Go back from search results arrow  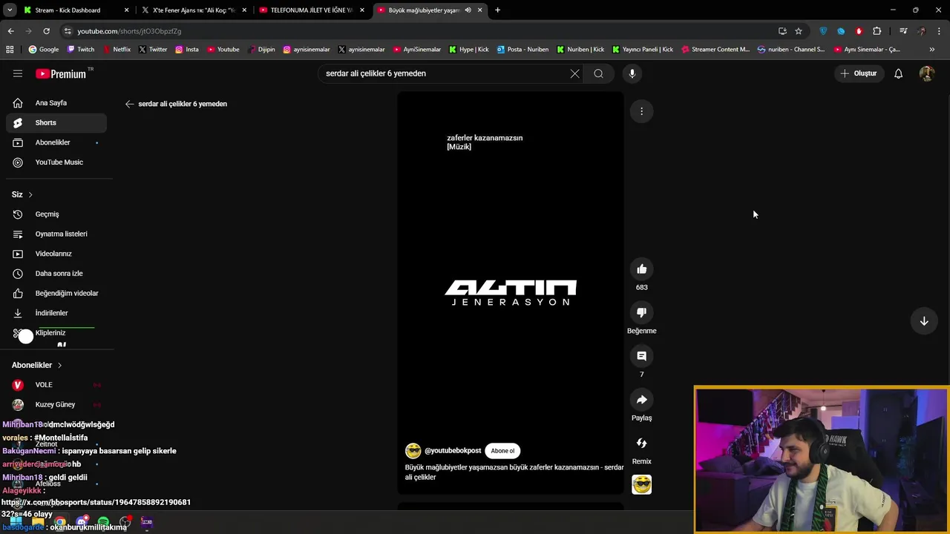coord(129,104)
